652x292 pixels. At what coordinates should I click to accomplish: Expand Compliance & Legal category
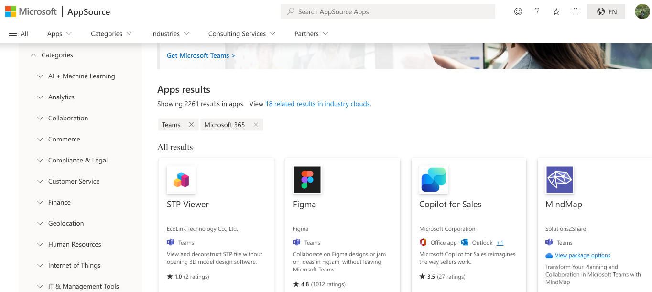[x=40, y=161]
